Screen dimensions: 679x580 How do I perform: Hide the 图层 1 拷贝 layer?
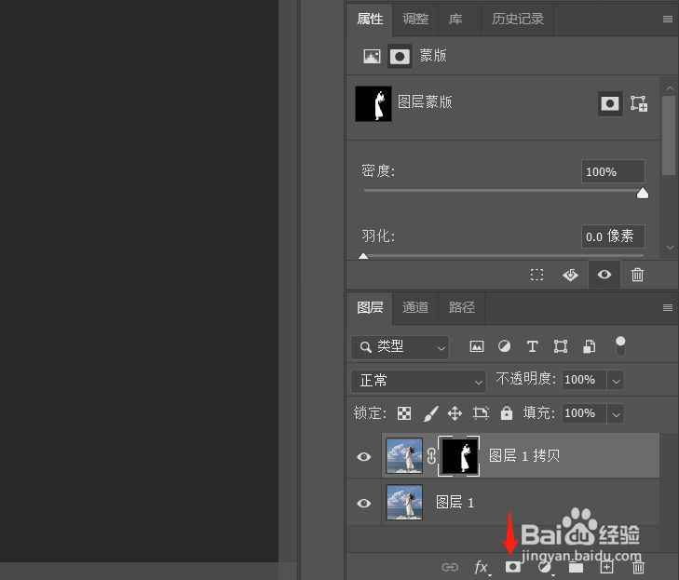[364, 456]
